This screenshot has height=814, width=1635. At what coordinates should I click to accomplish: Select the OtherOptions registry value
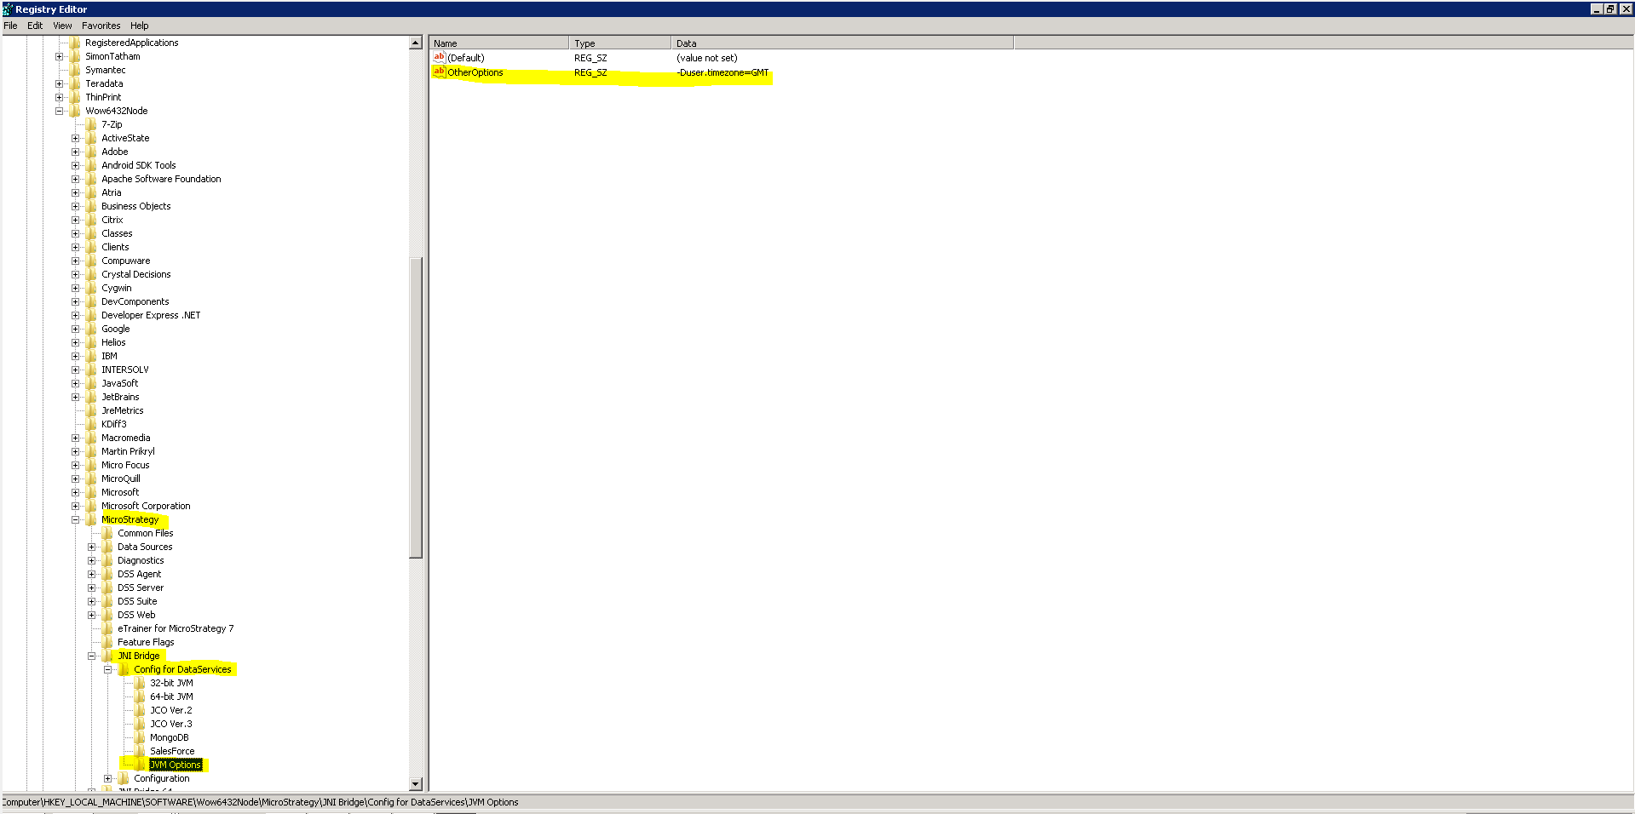coord(475,72)
